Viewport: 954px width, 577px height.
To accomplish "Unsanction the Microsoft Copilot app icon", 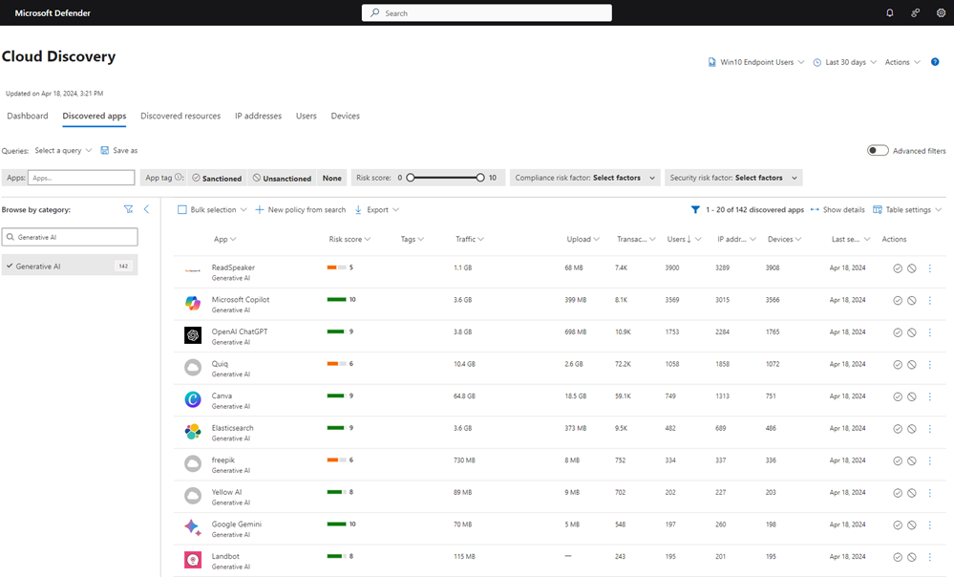I will pyautogui.click(x=912, y=301).
